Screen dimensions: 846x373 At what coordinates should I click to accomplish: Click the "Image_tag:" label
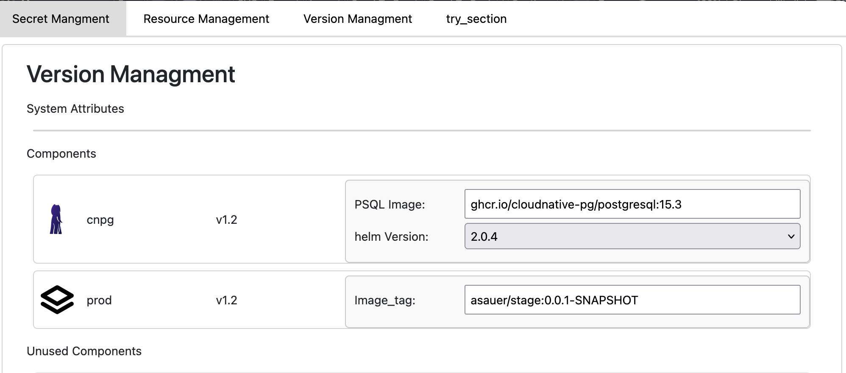tap(385, 300)
